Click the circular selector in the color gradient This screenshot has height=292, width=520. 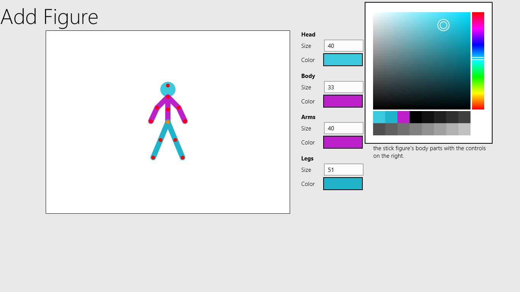[443, 25]
